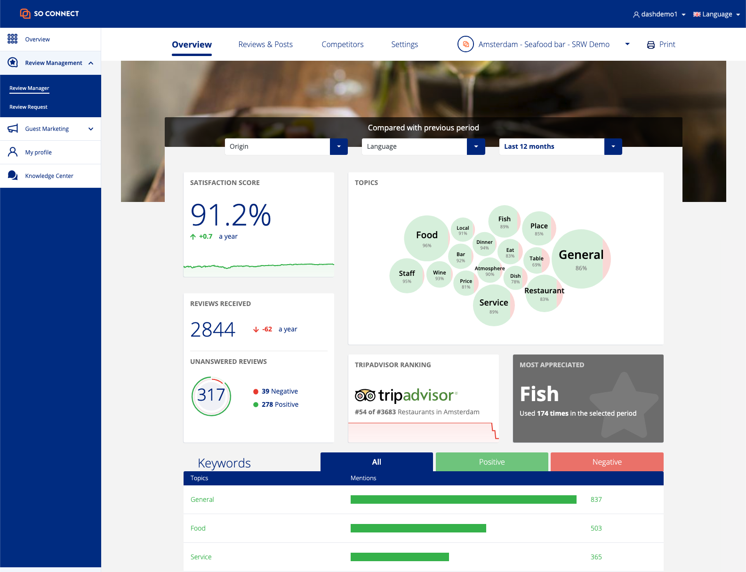This screenshot has width=746, height=572.
Task: Show only Negative keywords
Action: tap(607, 462)
